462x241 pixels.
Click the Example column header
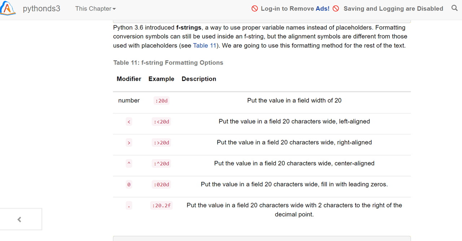[161, 79]
